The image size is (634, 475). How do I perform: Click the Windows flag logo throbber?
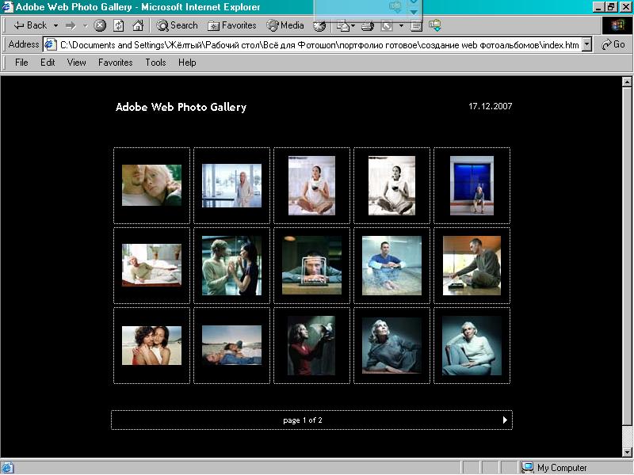pyautogui.click(x=617, y=25)
